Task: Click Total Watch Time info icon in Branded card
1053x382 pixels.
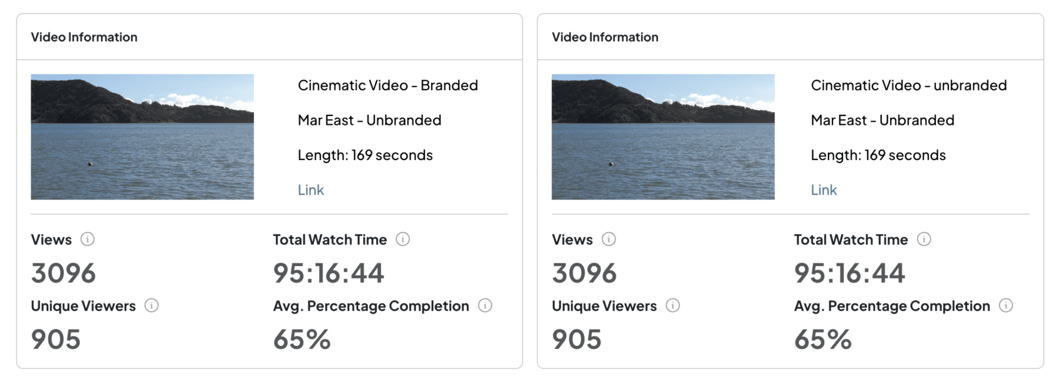Action: click(403, 239)
